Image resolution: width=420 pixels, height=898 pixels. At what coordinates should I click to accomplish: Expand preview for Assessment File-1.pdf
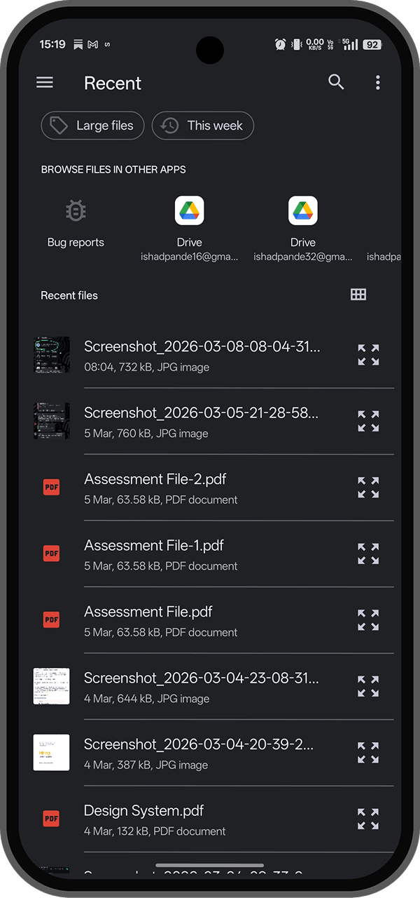point(368,554)
